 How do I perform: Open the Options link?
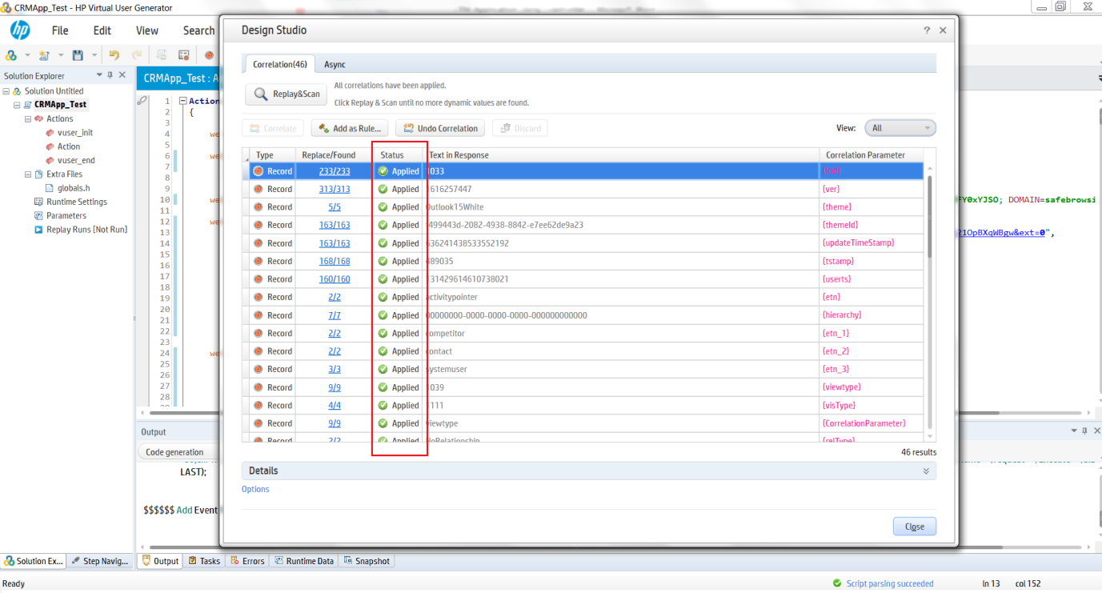coord(255,489)
